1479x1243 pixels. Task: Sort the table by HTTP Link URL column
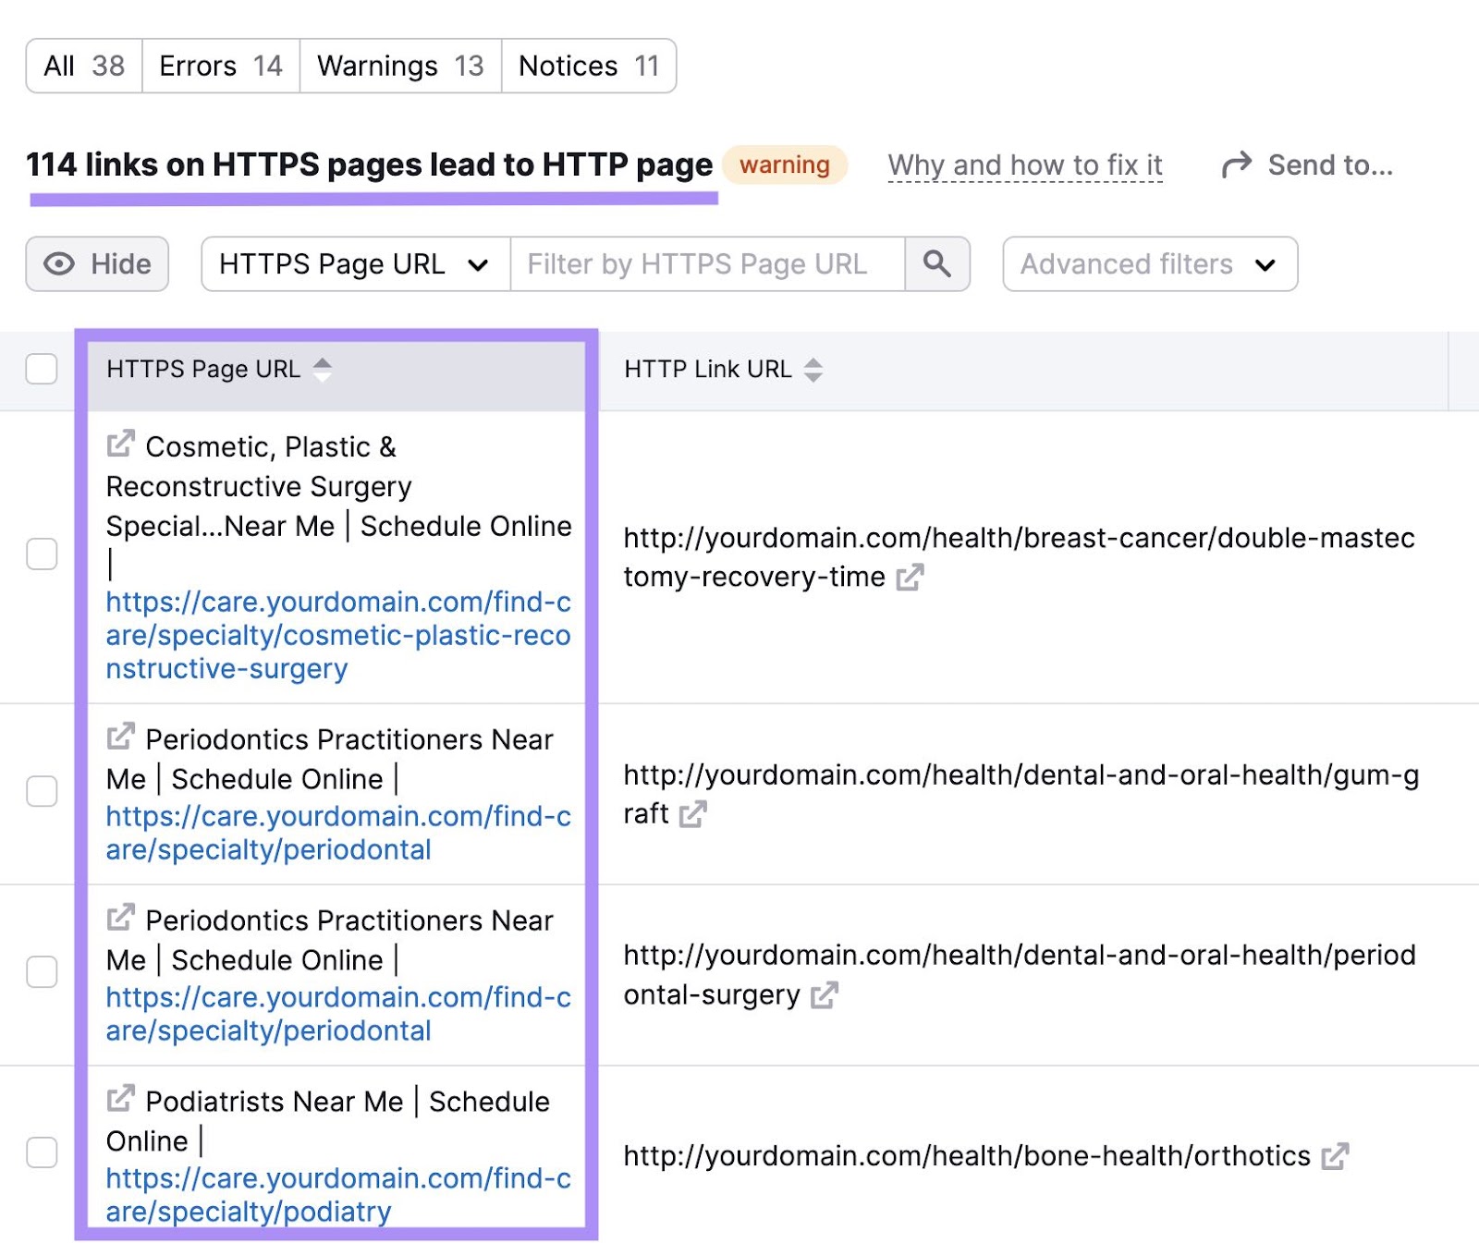(x=812, y=369)
